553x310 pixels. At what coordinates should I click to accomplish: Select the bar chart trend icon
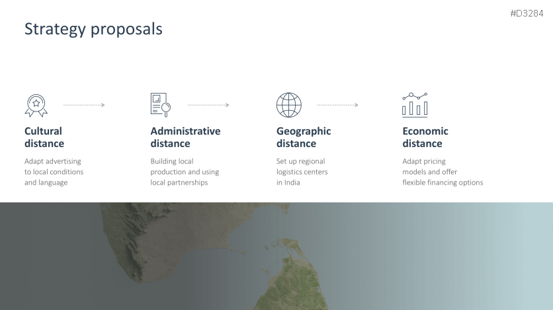[x=415, y=105]
